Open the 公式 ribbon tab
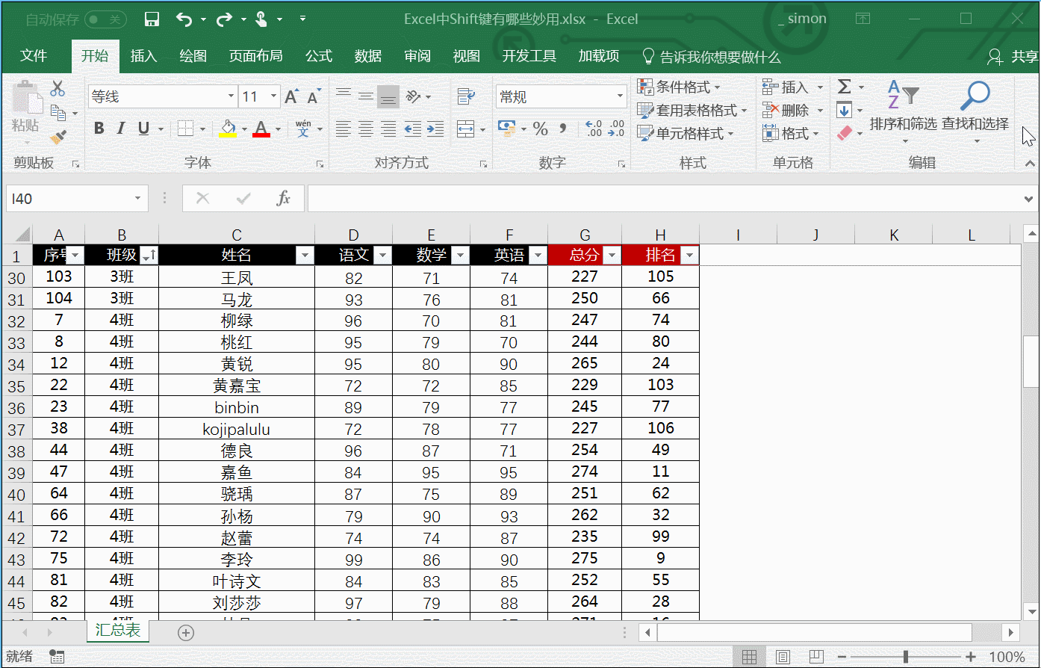This screenshot has width=1041, height=668. pos(318,55)
